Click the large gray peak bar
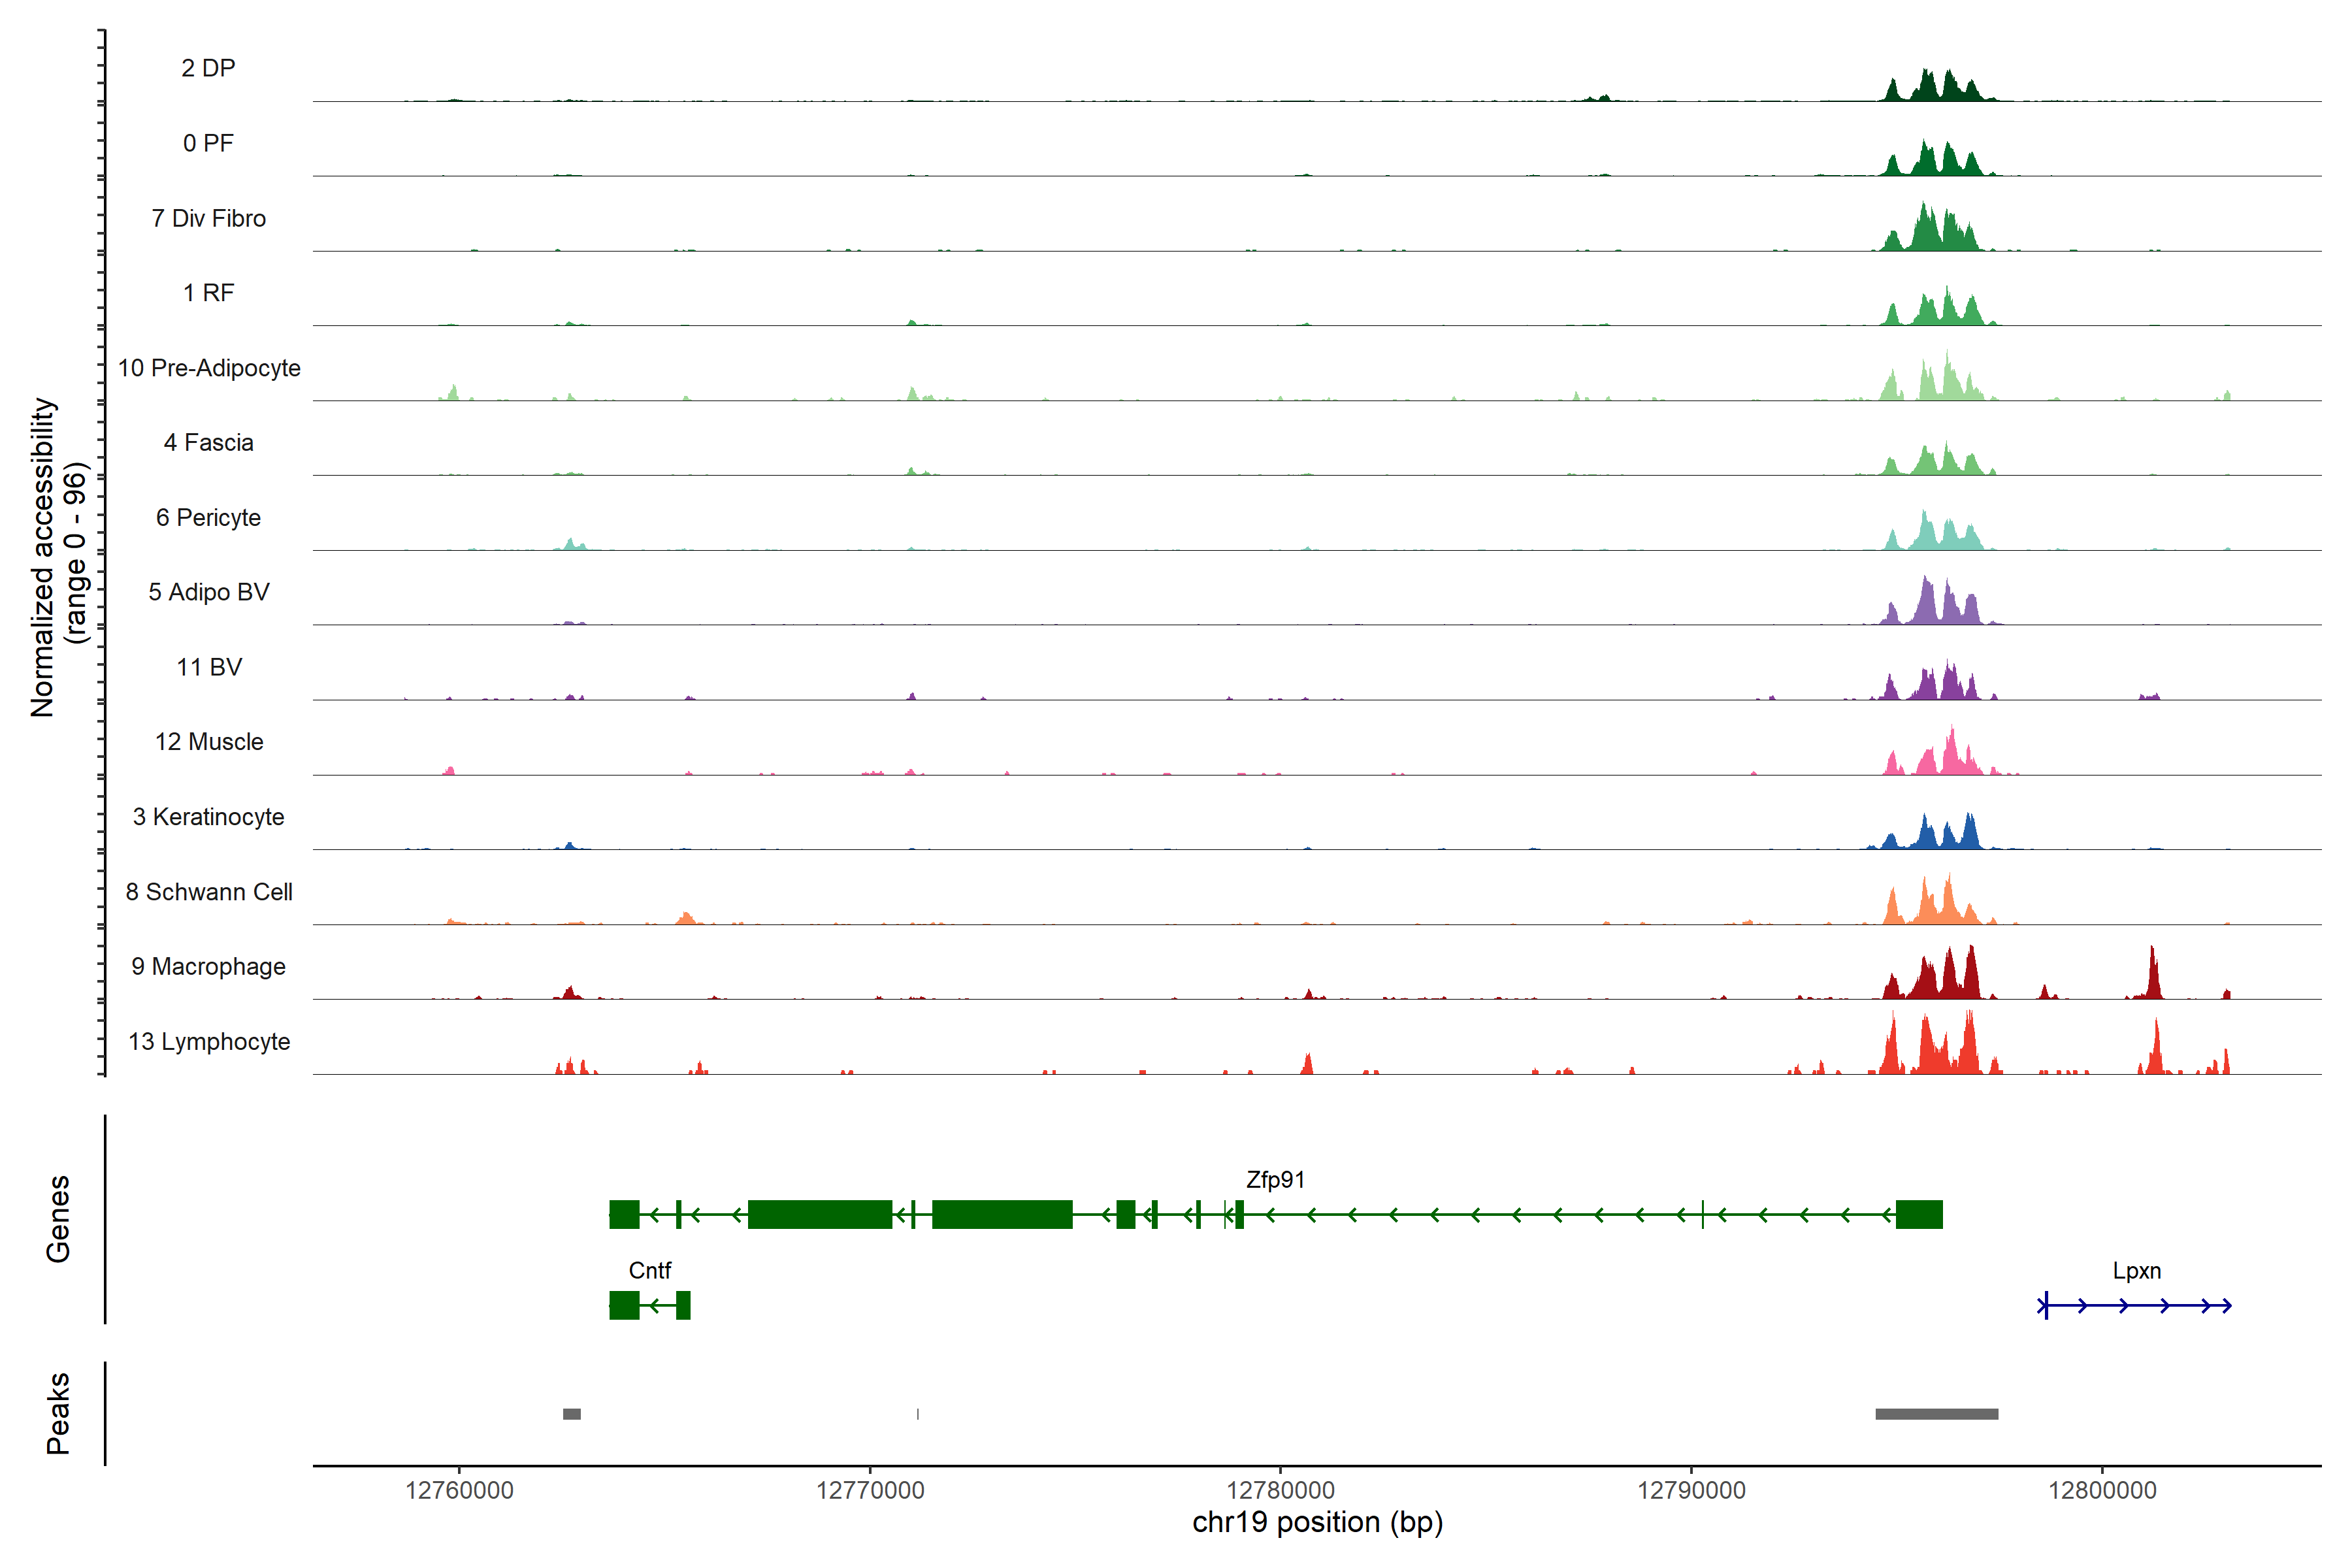This screenshot has height=1568, width=2352. [1936, 1414]
